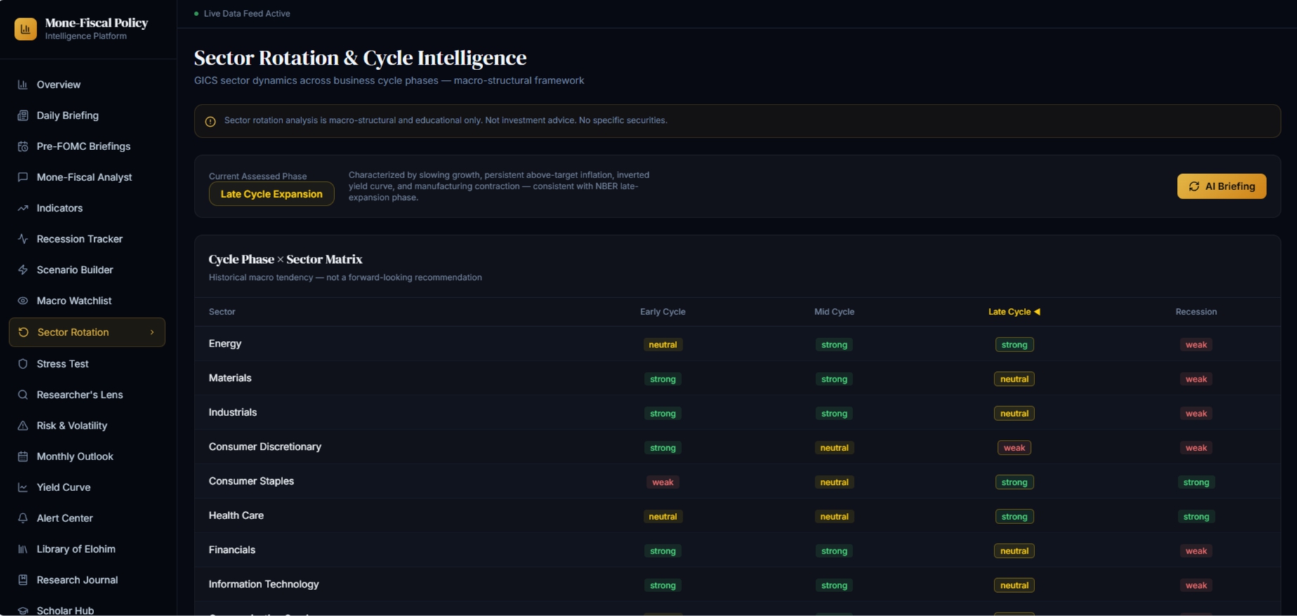Click the Mone-Fiscal Analyst chat icon
This screenshot has width=1297, height=616.
[x=22, y=177]
